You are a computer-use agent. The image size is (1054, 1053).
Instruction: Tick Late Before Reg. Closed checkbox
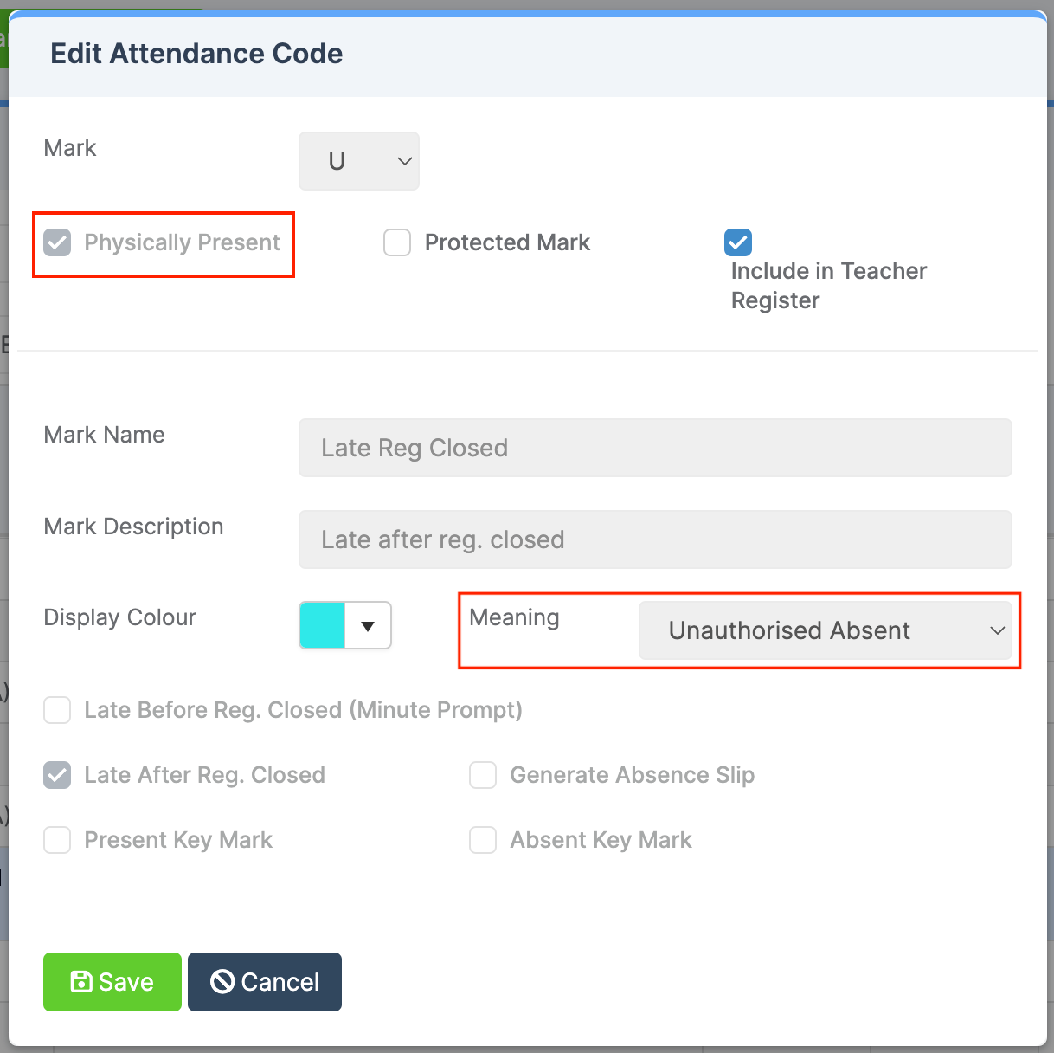click(58, 711)
